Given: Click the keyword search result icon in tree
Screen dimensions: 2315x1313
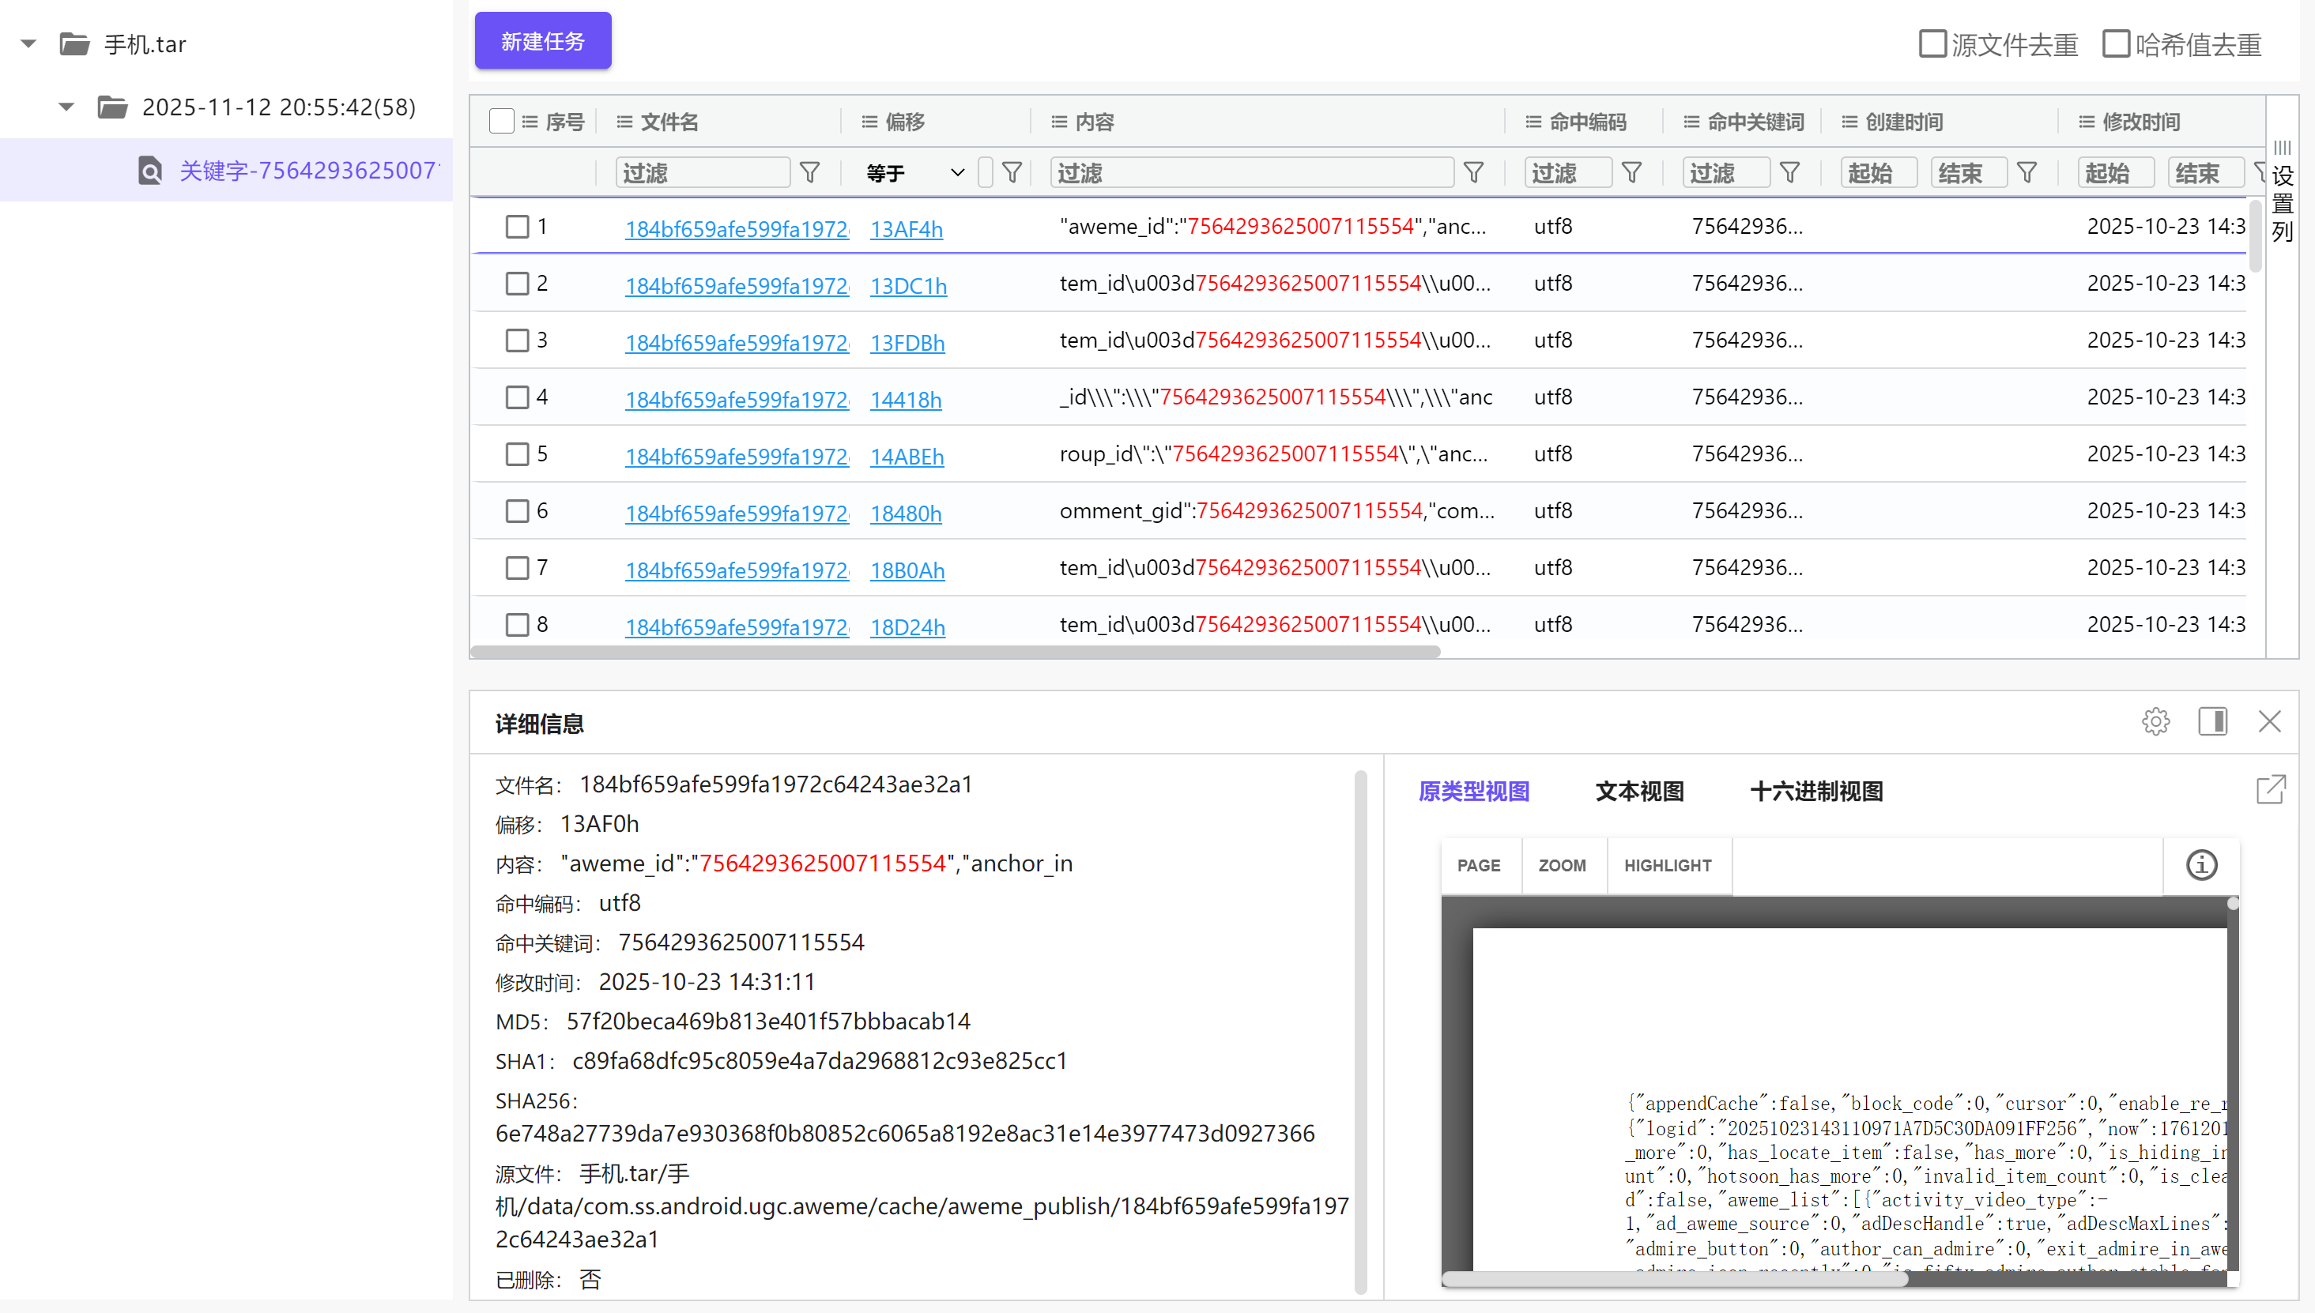Looking at the screenshot, I should click(149, 171).
